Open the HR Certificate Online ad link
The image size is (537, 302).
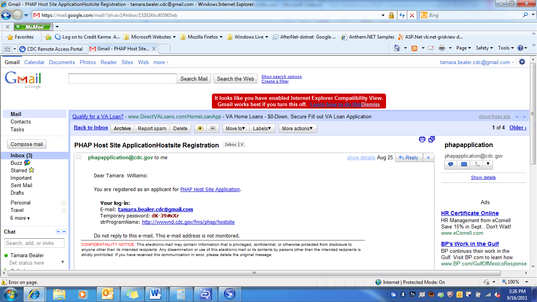point(470,213)
